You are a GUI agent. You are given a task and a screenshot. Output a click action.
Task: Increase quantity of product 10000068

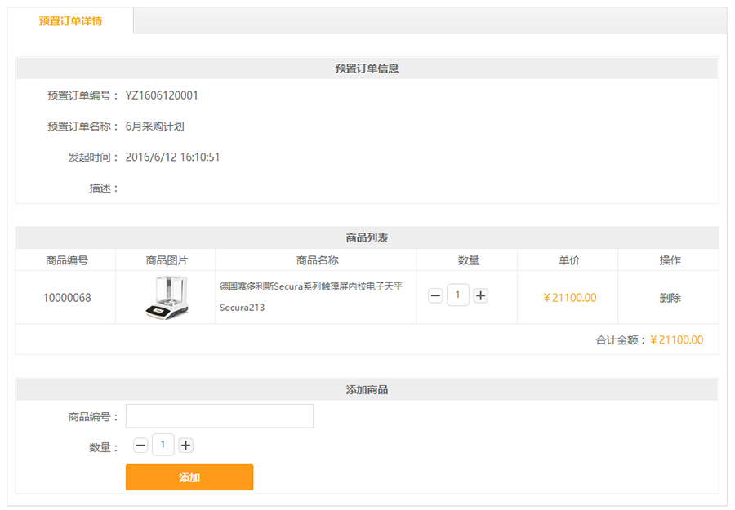pyautogui.click(x=480, y=296)
